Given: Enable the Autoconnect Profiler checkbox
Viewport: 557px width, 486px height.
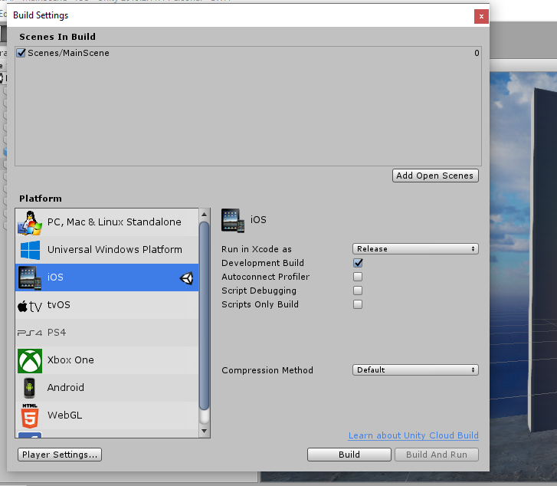Looking at the screenshot, I should tap(358, 277).
